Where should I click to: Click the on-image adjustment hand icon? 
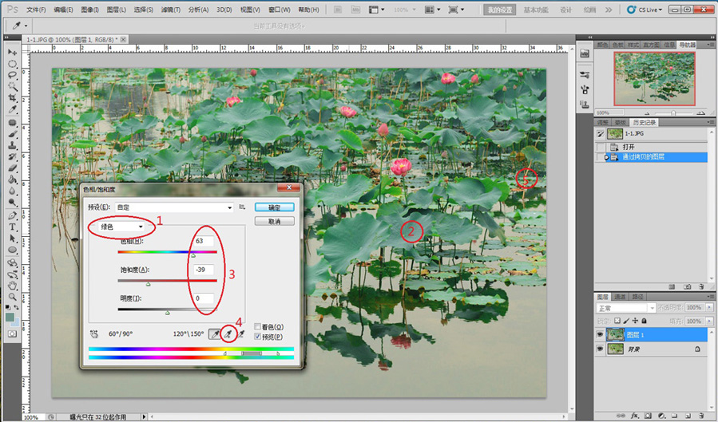[95, 334]
